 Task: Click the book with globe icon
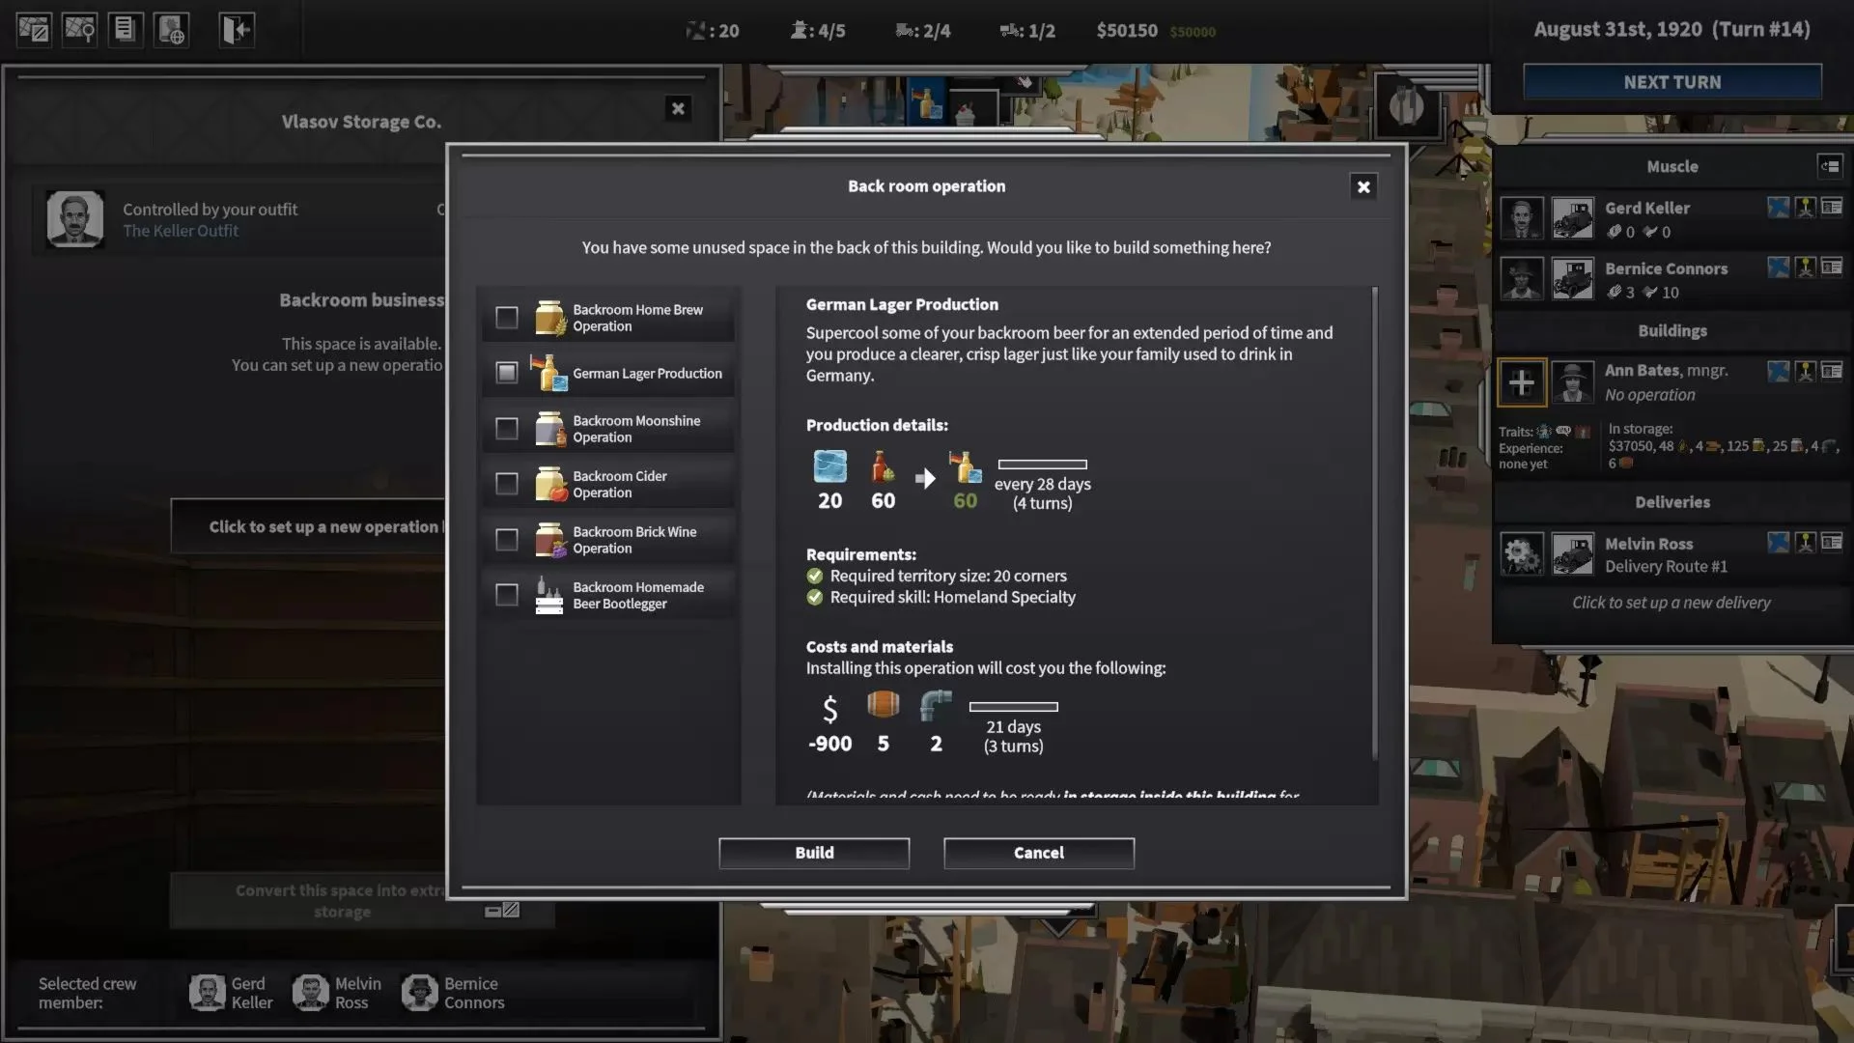[x=171, y=29]
